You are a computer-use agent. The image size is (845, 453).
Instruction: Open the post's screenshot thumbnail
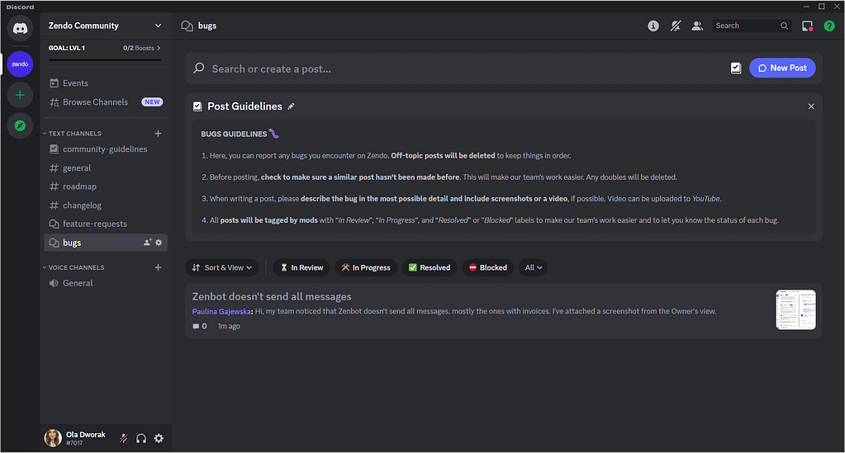pyautogui.click(x=795, y=309)
